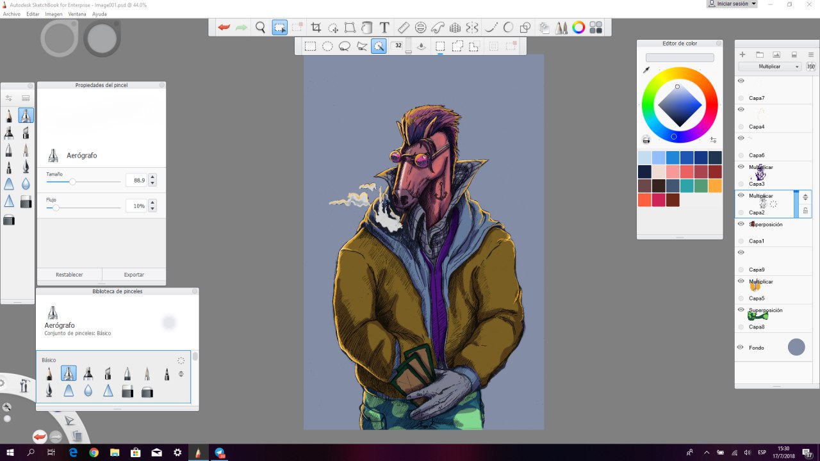Select the French Curve tool
Image resolution: width=820 pixels, height=461 pixels.
pos(438,28)
